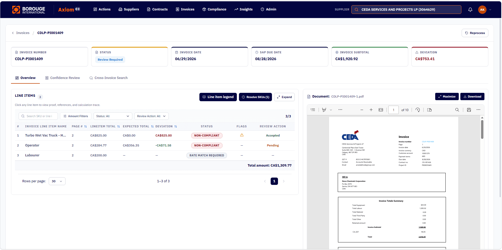
Task: Open AK user account menu
Action: (485, 10)
